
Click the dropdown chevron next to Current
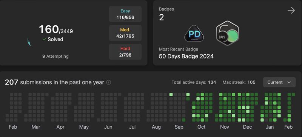(289, 83)
